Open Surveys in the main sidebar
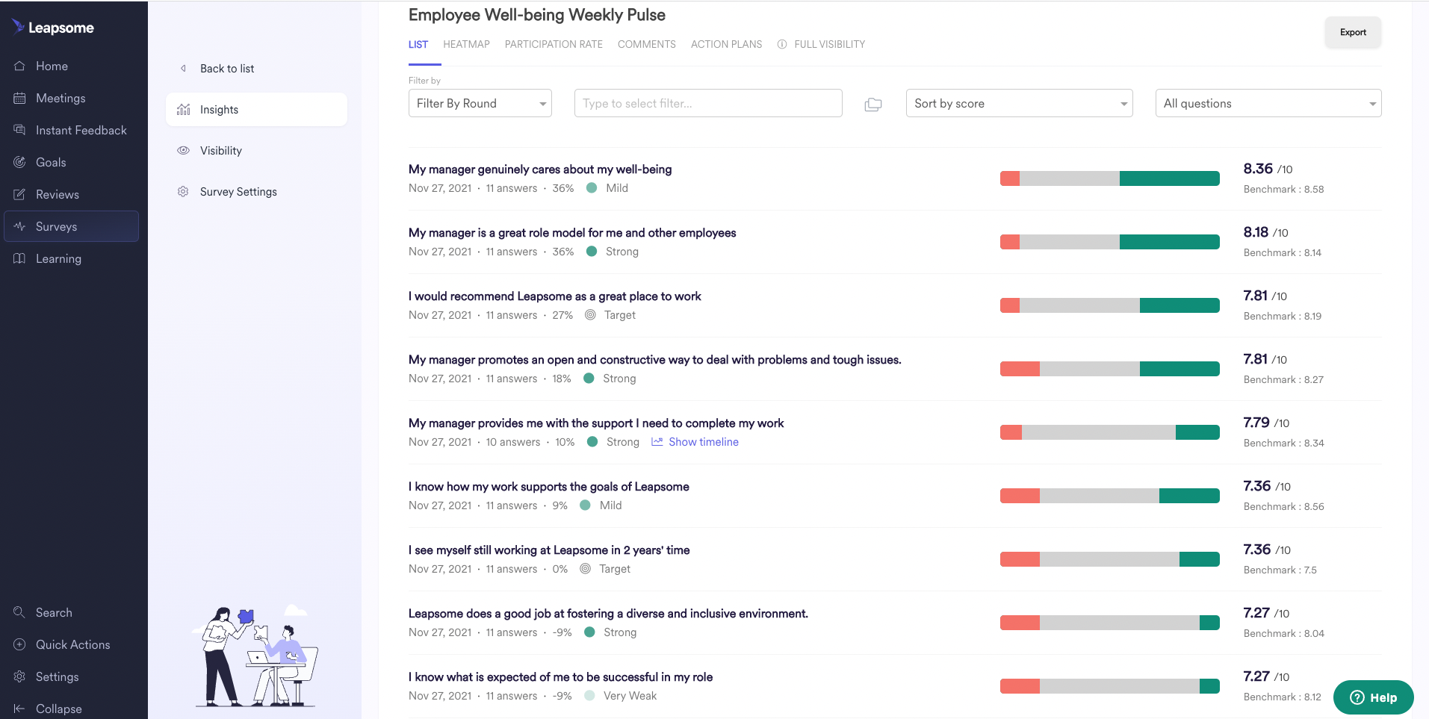The width and height of the screenshot is (1429, 719). point(72,226)
